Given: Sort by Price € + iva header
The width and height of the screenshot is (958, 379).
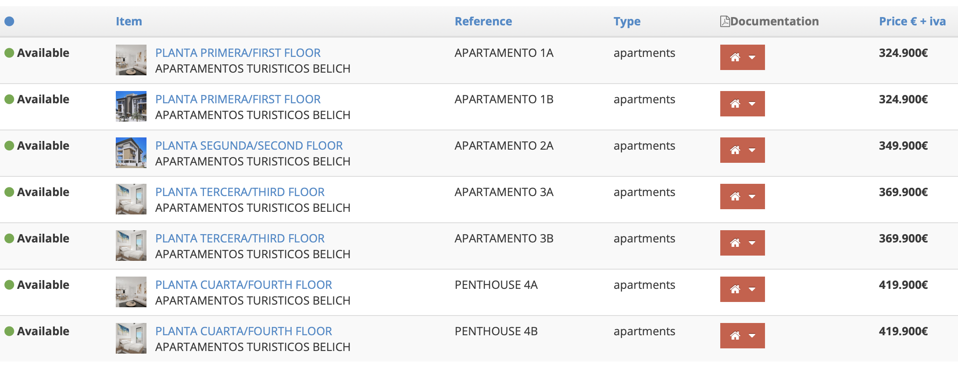Looking at the screenshot, I should 912,21.
